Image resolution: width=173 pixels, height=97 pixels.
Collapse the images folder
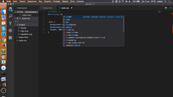point(17,25)
